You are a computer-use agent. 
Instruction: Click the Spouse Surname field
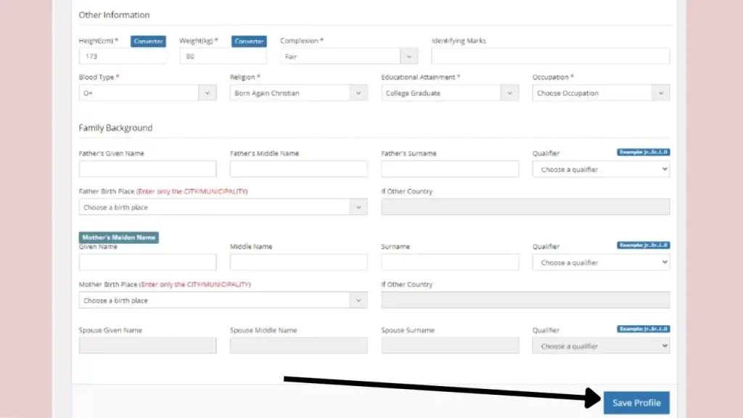tap(450, 345)
